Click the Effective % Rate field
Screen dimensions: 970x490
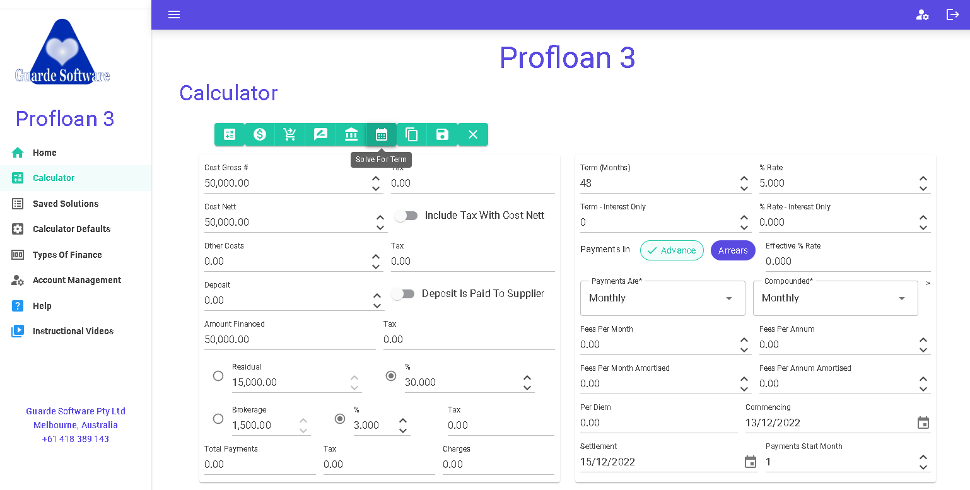point(848,262)
